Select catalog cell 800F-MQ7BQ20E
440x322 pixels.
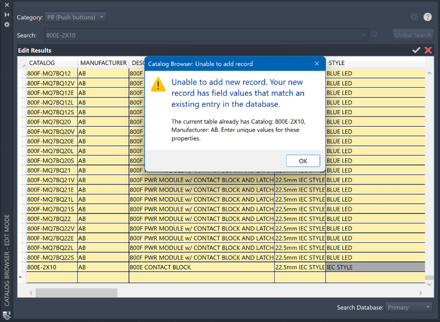pos(52,142)
